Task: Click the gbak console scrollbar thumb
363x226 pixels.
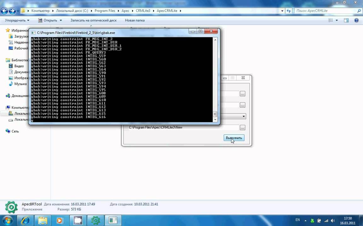Action: [215, 114]
